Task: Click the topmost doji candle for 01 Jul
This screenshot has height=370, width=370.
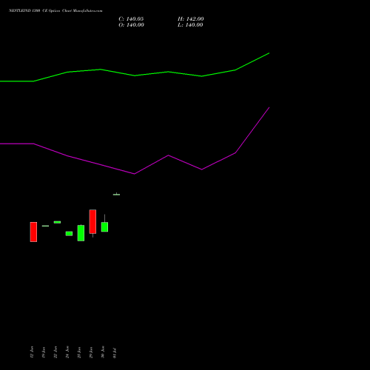Action: (x=116, y=195)
